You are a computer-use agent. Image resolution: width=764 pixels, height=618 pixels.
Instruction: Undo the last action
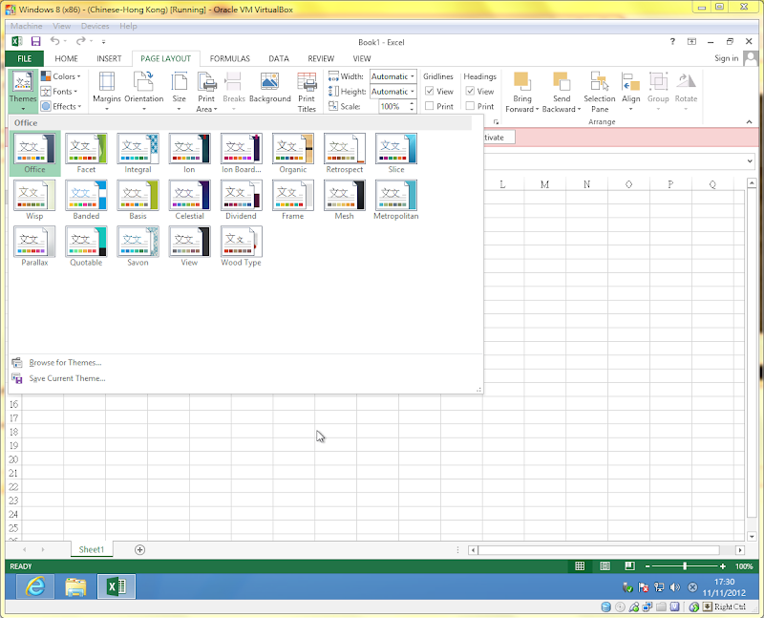[x=54, y=41]
